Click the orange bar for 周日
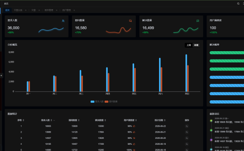 tap(188, 78)
